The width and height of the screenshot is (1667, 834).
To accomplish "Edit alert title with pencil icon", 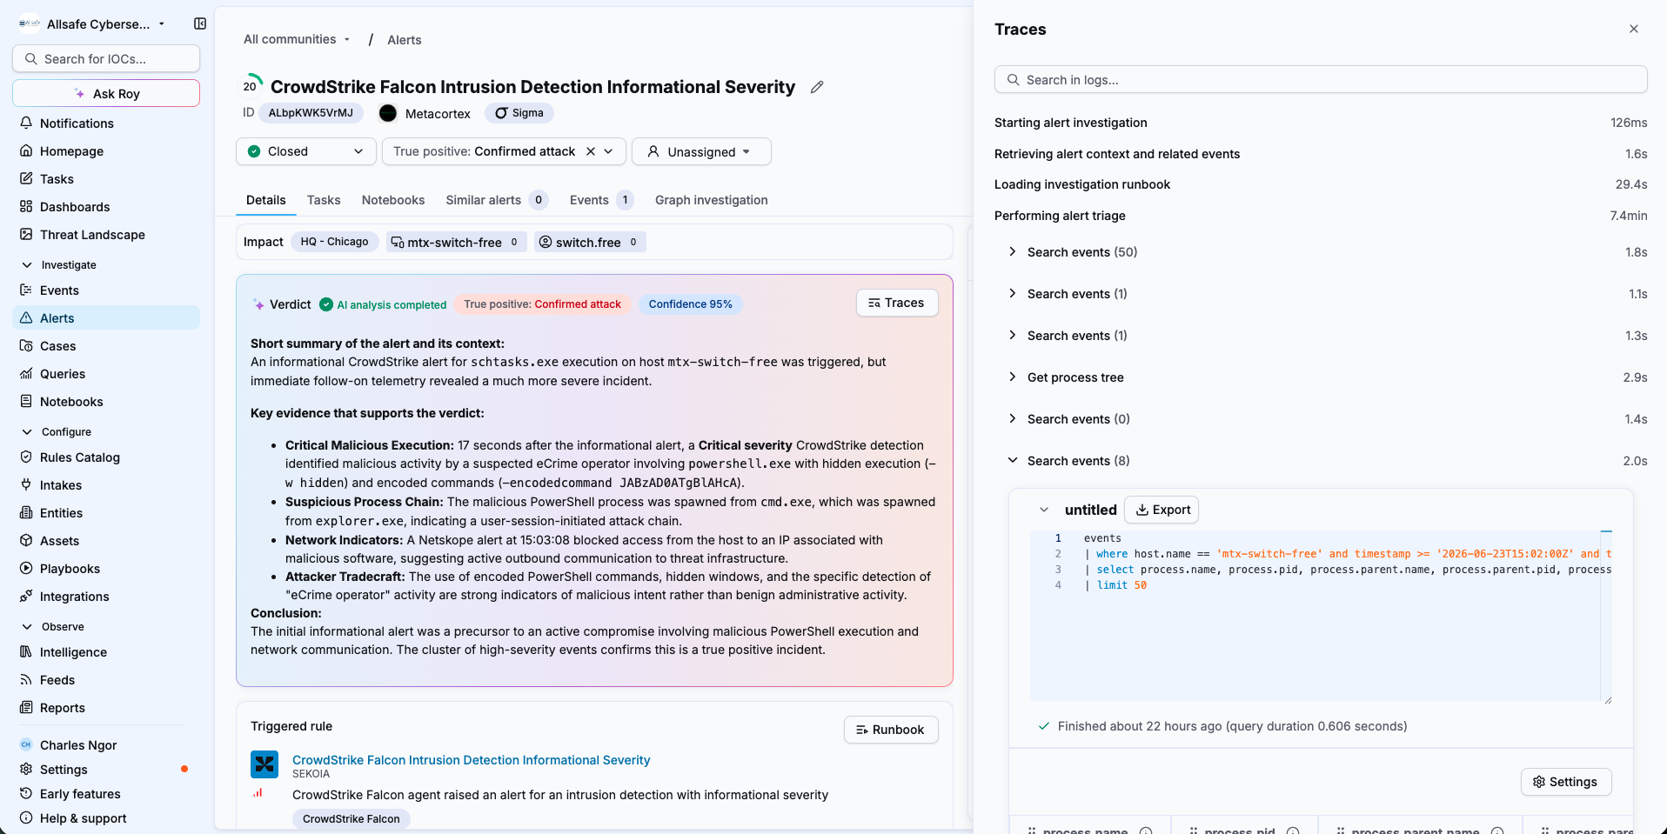I will tap(817, 87).
